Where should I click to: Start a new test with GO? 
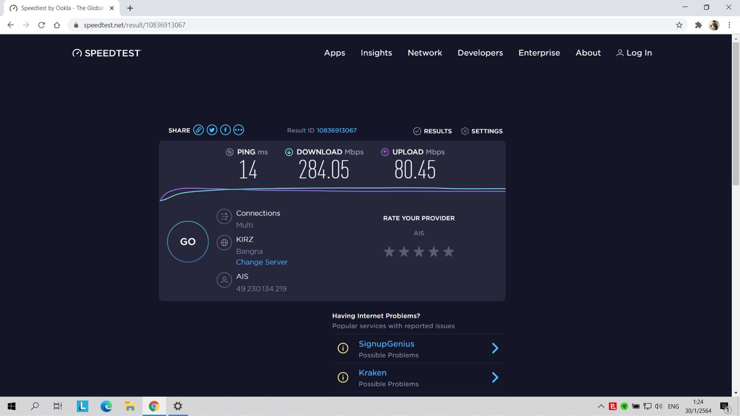tap(188, 242)
